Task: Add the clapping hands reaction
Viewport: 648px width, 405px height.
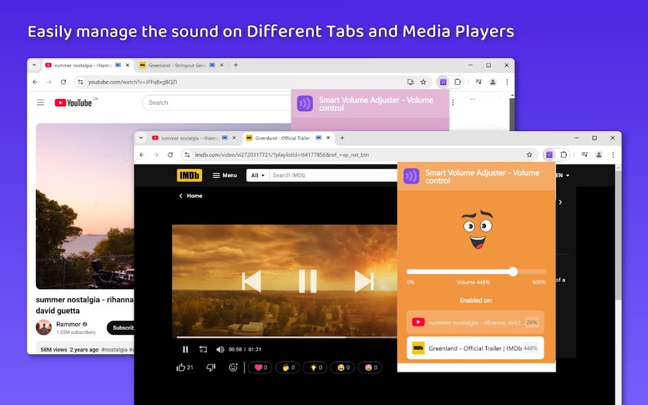Action: (287, 367)
